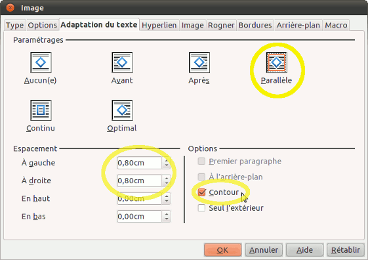Toggle the À l'arrière-plan checkbox
The image size is (368, 260).
201,177
